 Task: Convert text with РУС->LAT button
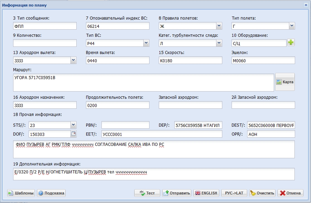234,193
